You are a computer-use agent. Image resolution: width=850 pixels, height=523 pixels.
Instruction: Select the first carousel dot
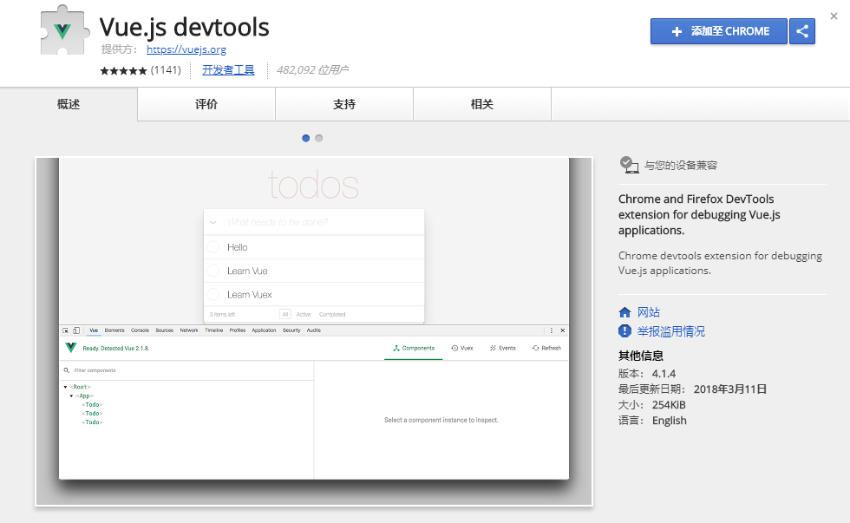(x=305, y=138)
